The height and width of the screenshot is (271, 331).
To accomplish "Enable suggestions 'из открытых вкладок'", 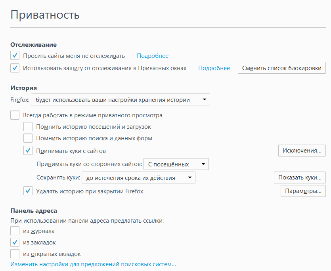I will (15, 254).
